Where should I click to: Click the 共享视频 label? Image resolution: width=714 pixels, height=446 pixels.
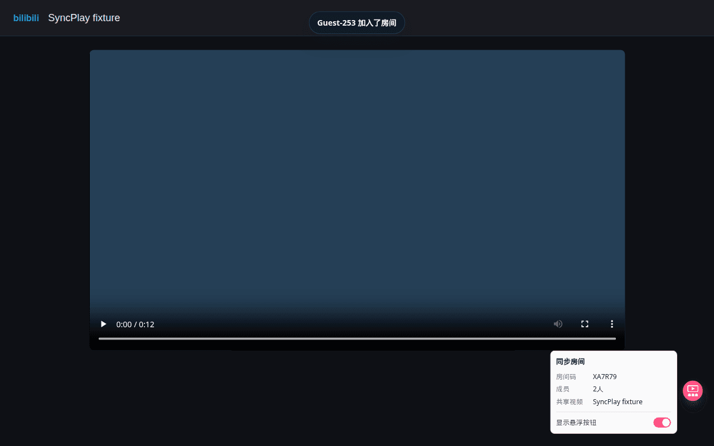coord(570,401)
